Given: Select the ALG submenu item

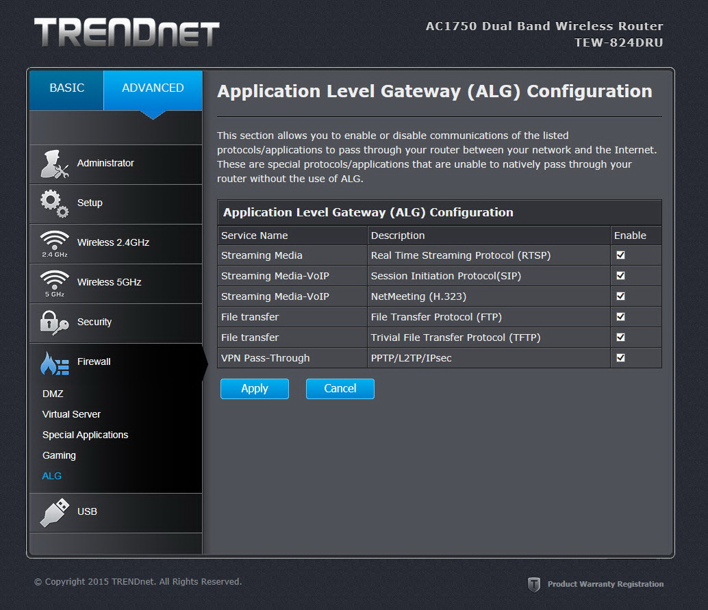Looking at the screenshot, I should 52,476.
